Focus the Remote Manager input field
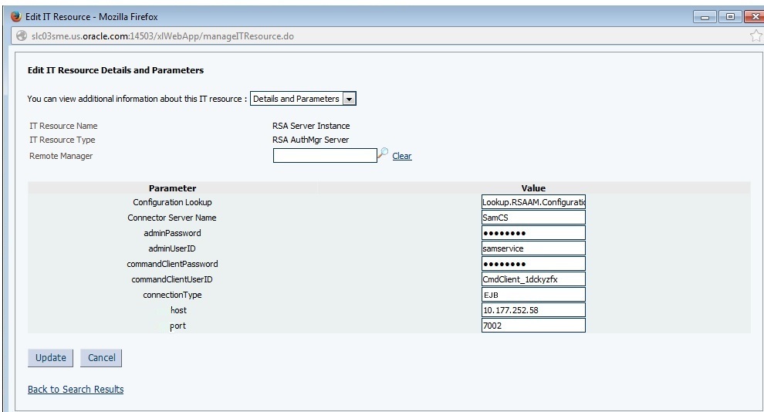Screen dimensions: 764x412 pyautogui.click(x=325, y=155)
